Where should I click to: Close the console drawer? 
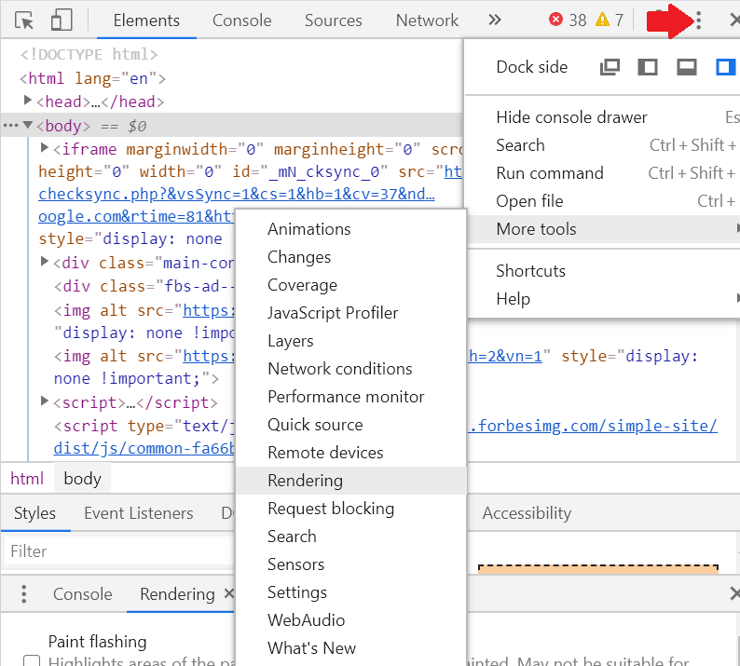[733, 593]
